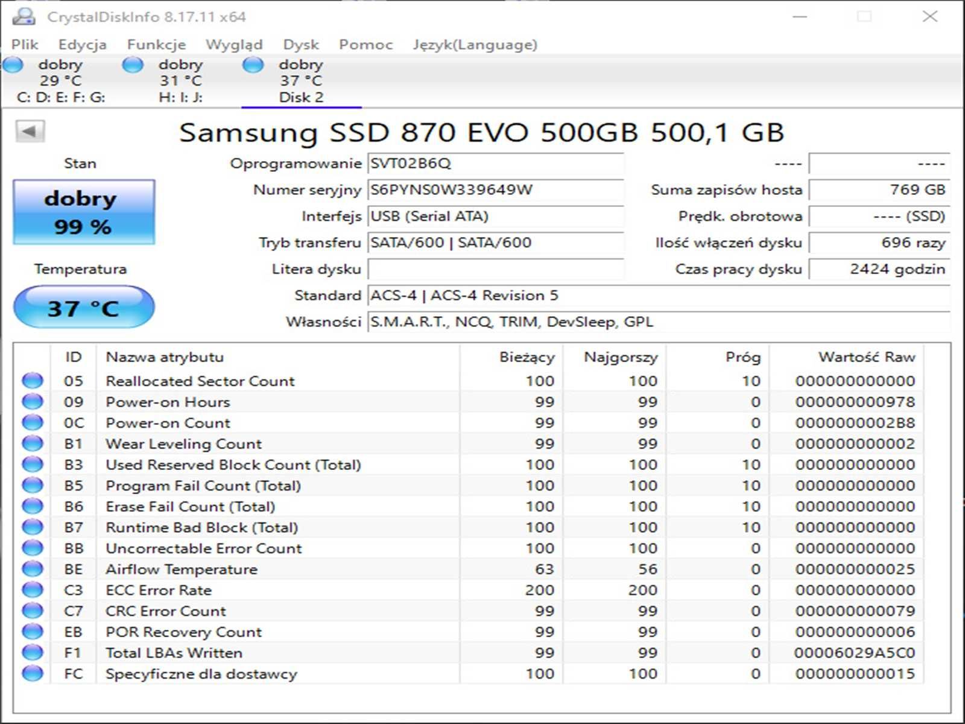Open the Funkcje menu
965x724 pixels.
click(156, 45)
